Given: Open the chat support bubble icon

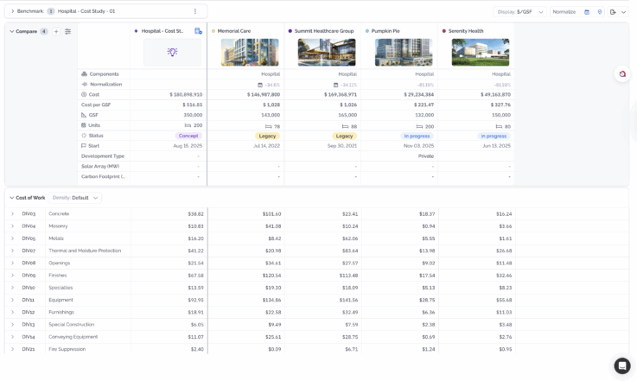Looking at the screenshot, I should pos(621,365).
